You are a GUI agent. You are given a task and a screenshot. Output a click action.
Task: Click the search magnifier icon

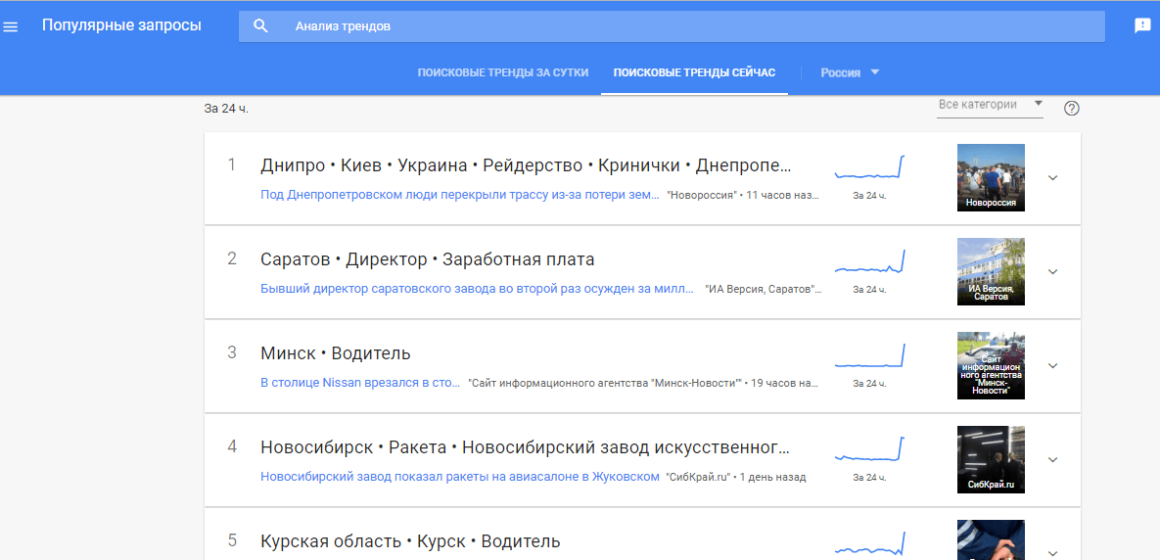260,26
